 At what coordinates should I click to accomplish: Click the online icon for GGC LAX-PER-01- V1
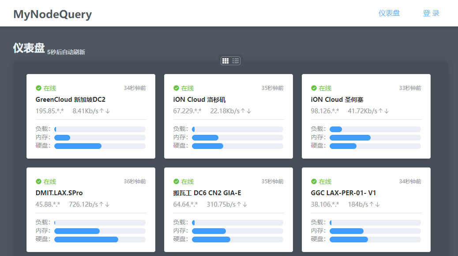(314, 182)
